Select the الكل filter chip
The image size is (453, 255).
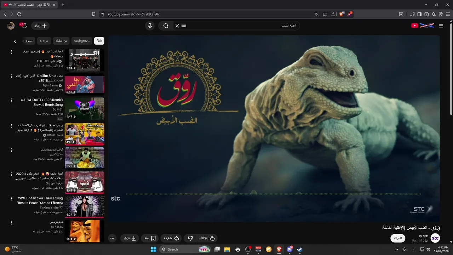point(99,41)
